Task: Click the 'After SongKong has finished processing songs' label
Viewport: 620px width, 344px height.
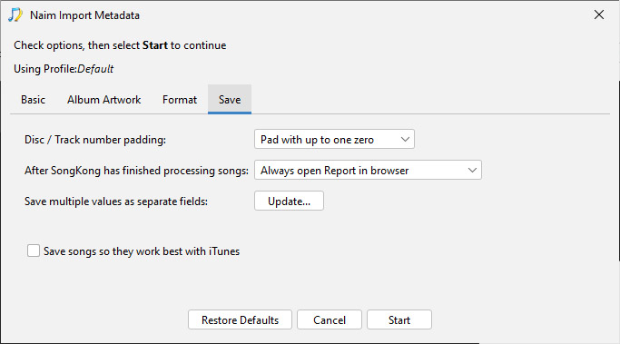Action: 136,171
